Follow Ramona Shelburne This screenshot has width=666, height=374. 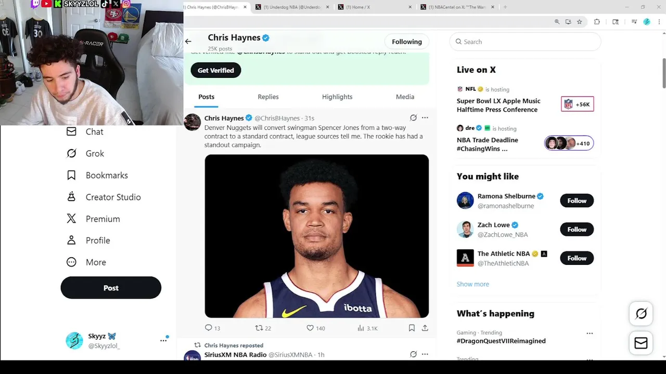pos(577,201)
